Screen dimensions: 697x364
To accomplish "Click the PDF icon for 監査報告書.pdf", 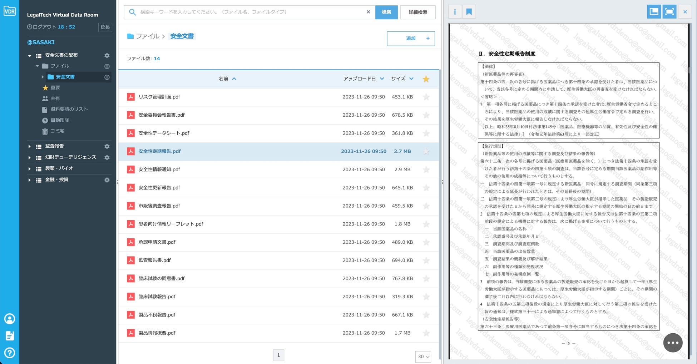I will [131, 260].
